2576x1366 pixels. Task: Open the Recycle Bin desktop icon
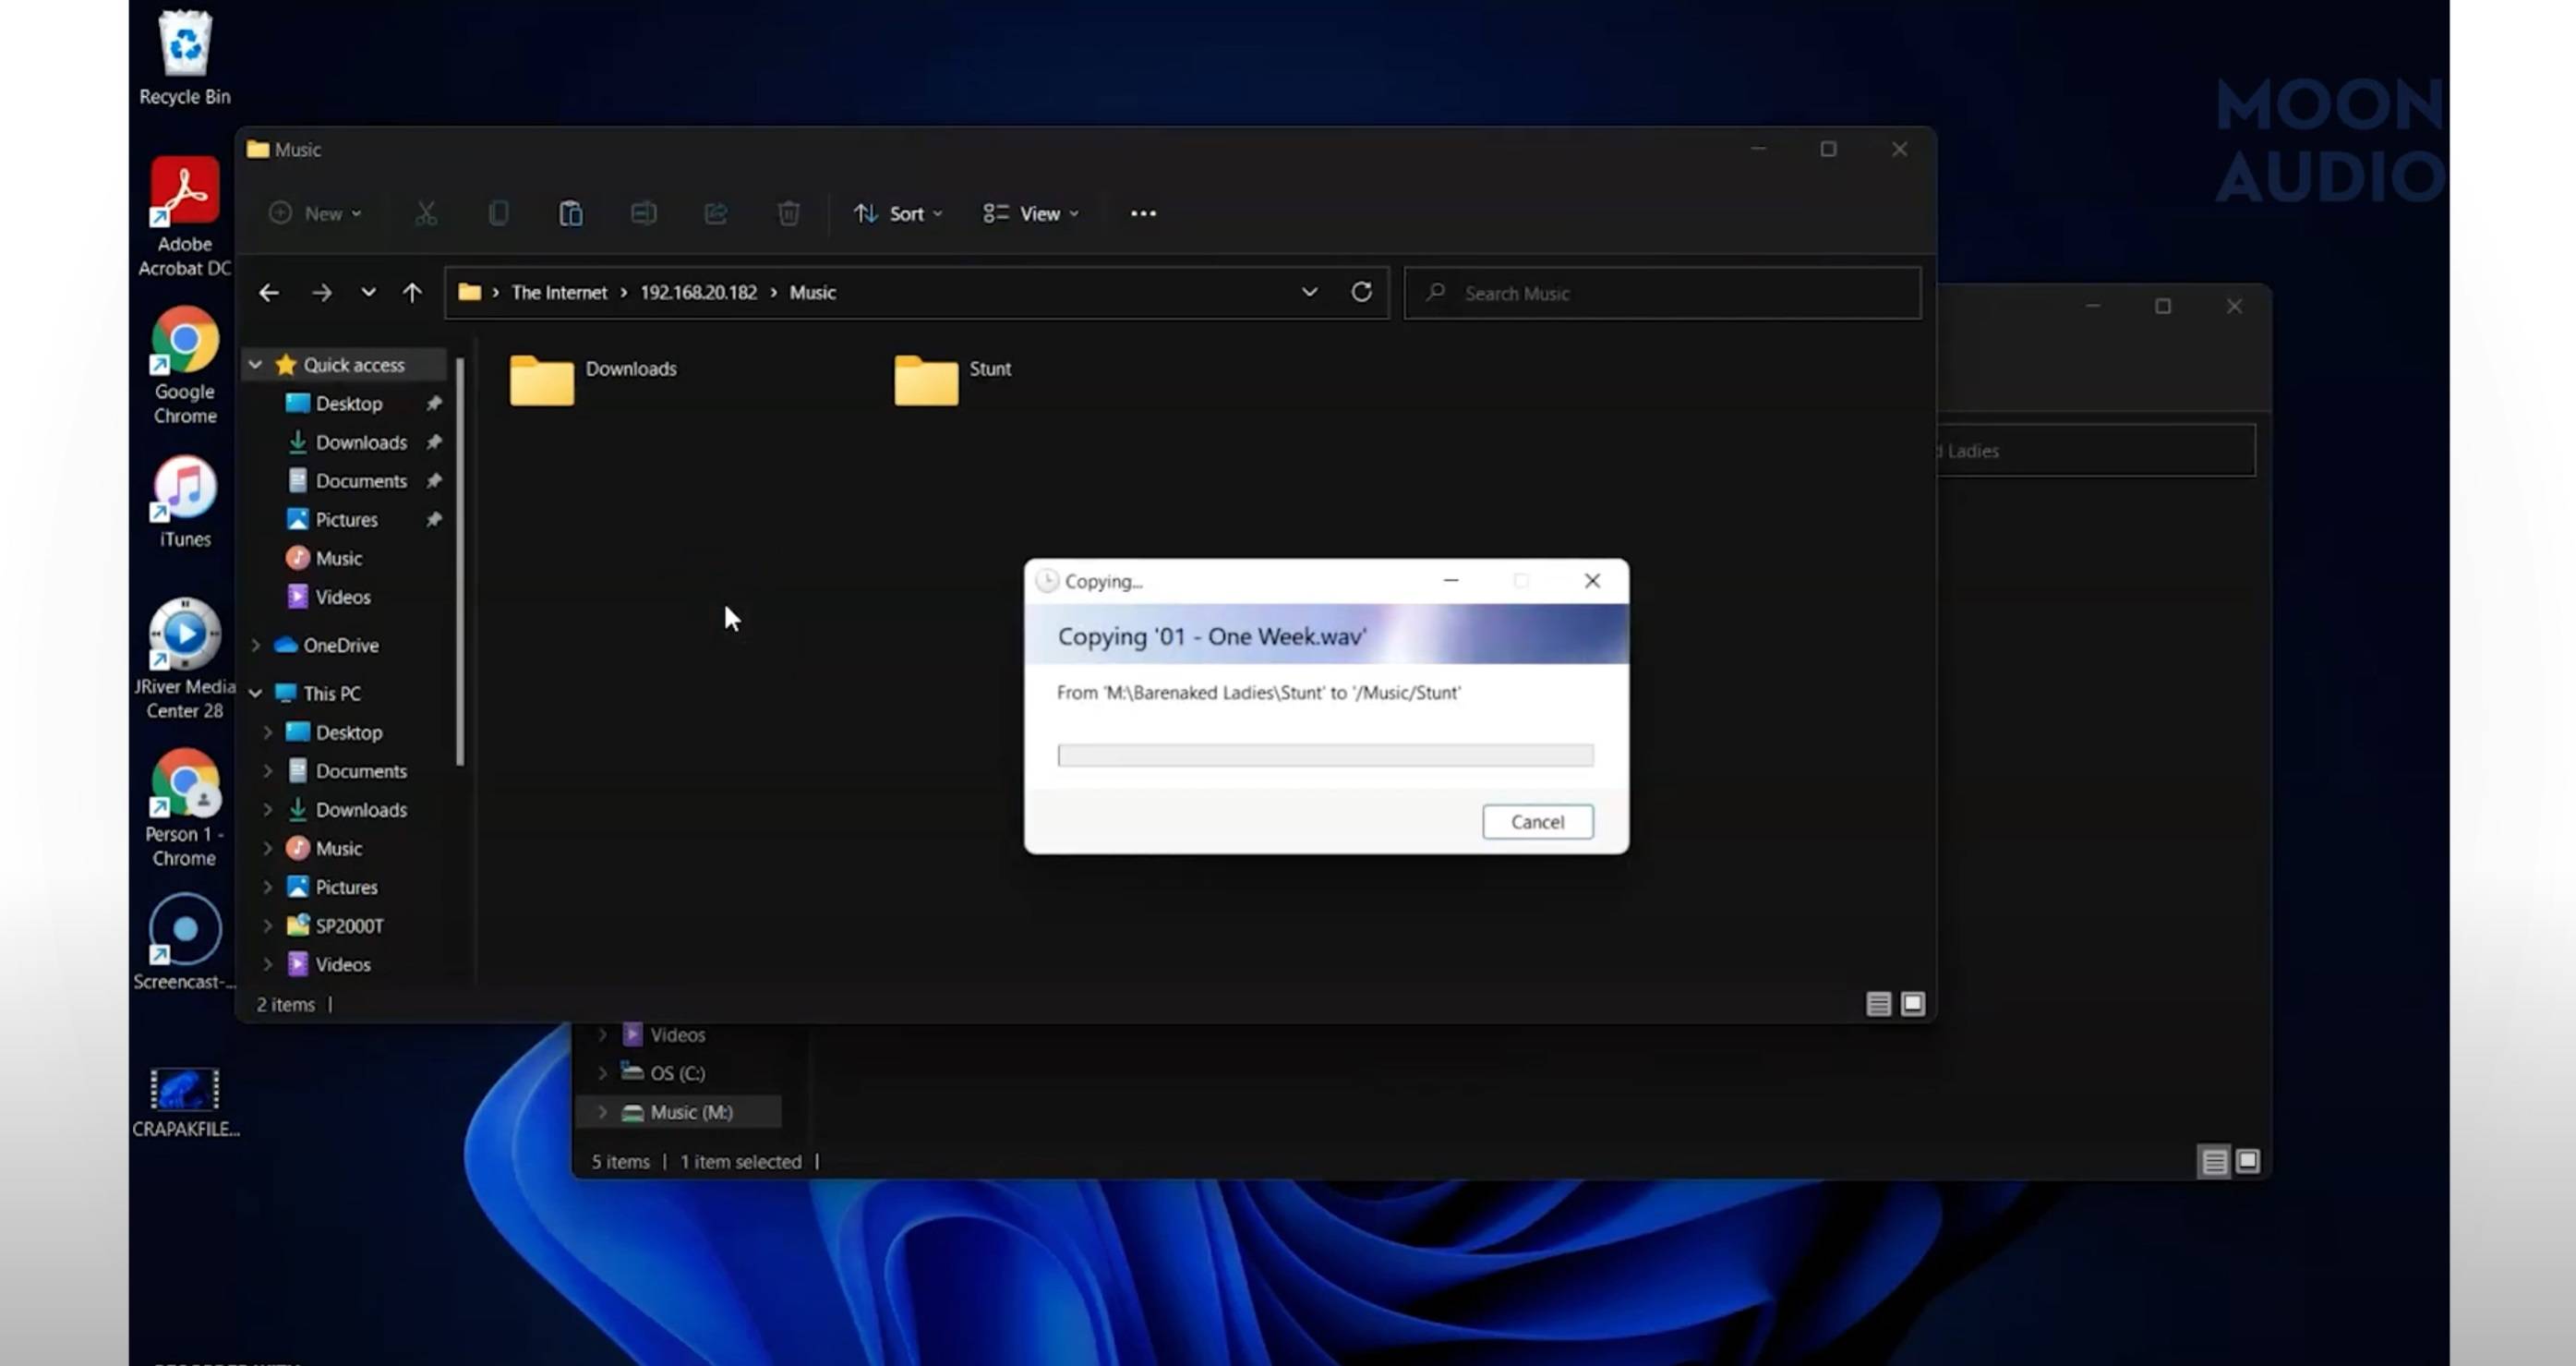pyautogui.click(x=185, y=57)
